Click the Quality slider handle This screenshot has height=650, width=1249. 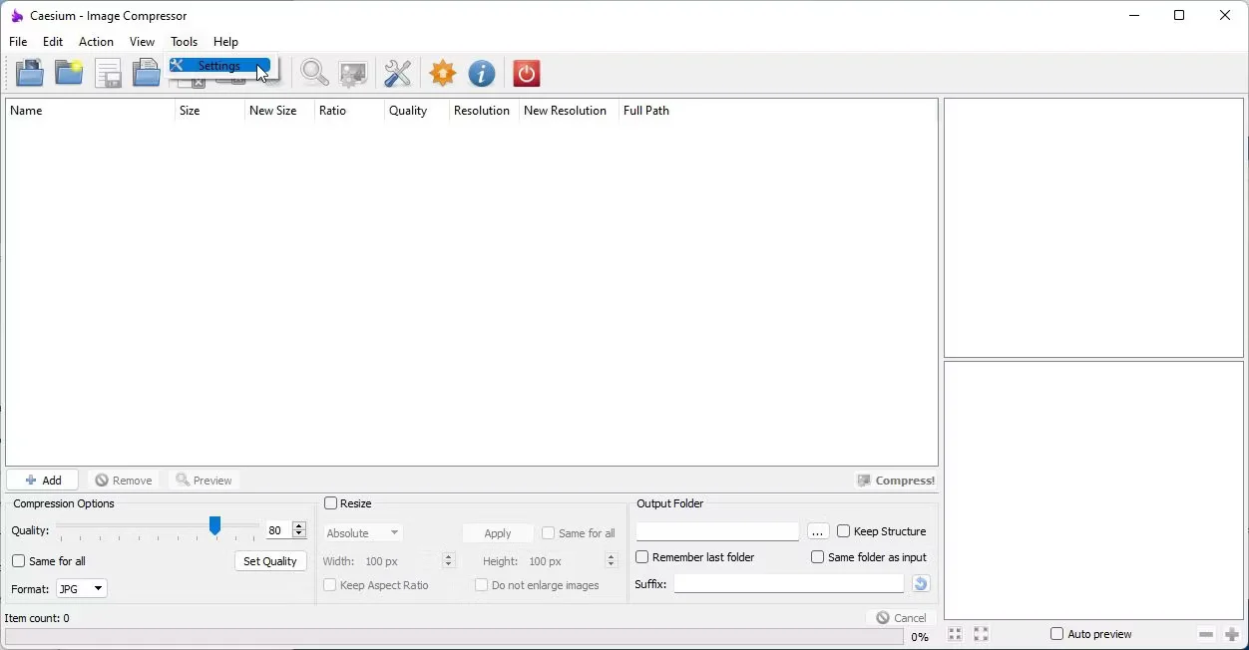click(x=214, y=526)
